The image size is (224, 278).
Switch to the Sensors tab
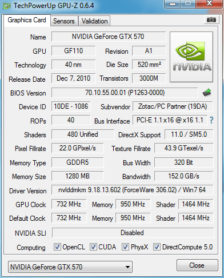click(64, 21)
